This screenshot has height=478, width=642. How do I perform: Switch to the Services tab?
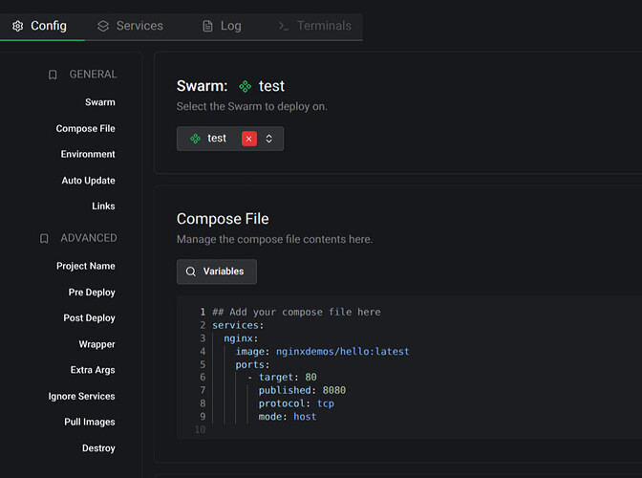[130, 26]
